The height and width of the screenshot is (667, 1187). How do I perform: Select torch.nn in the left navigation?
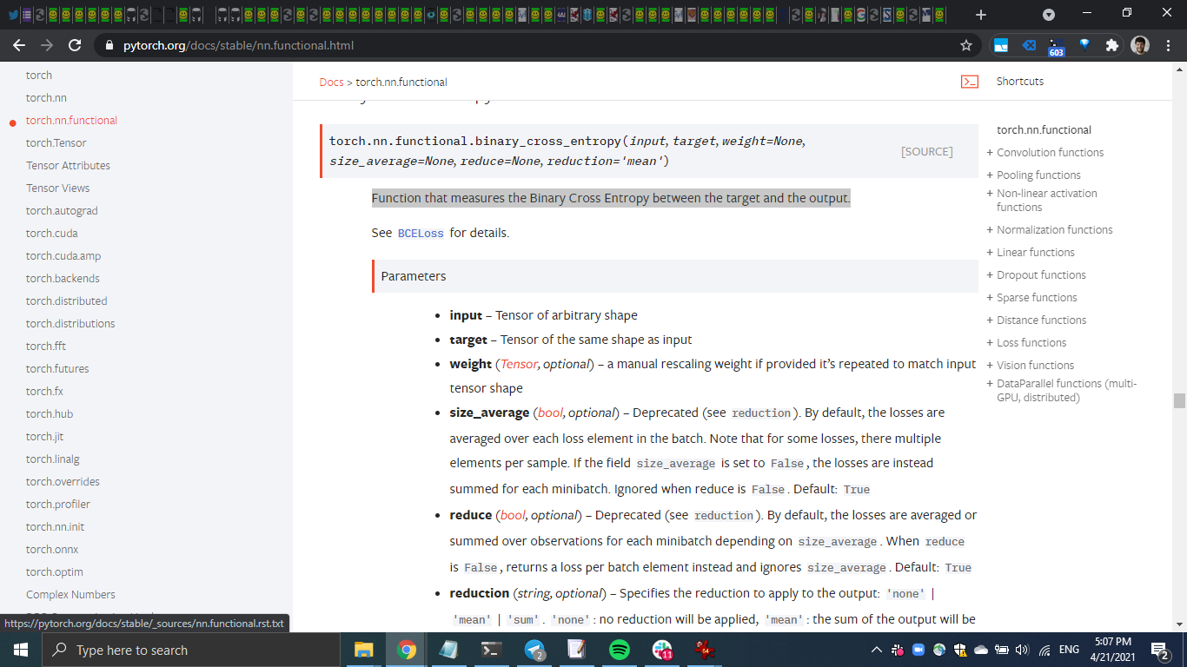(x=45, y=97)
